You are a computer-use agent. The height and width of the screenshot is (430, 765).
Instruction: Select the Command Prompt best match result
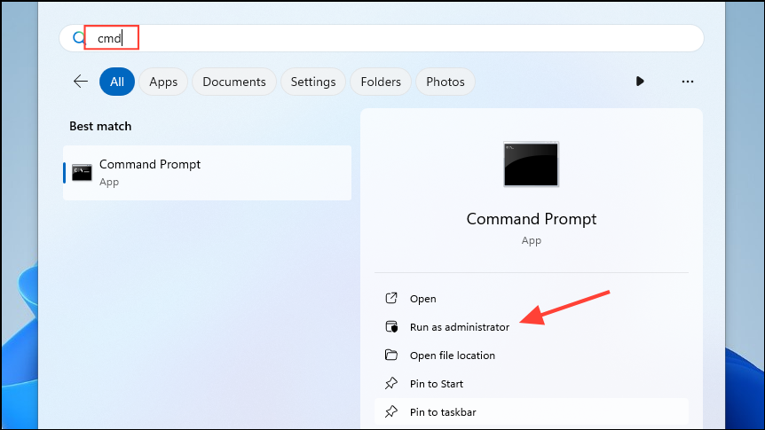(x=208, y=173)
